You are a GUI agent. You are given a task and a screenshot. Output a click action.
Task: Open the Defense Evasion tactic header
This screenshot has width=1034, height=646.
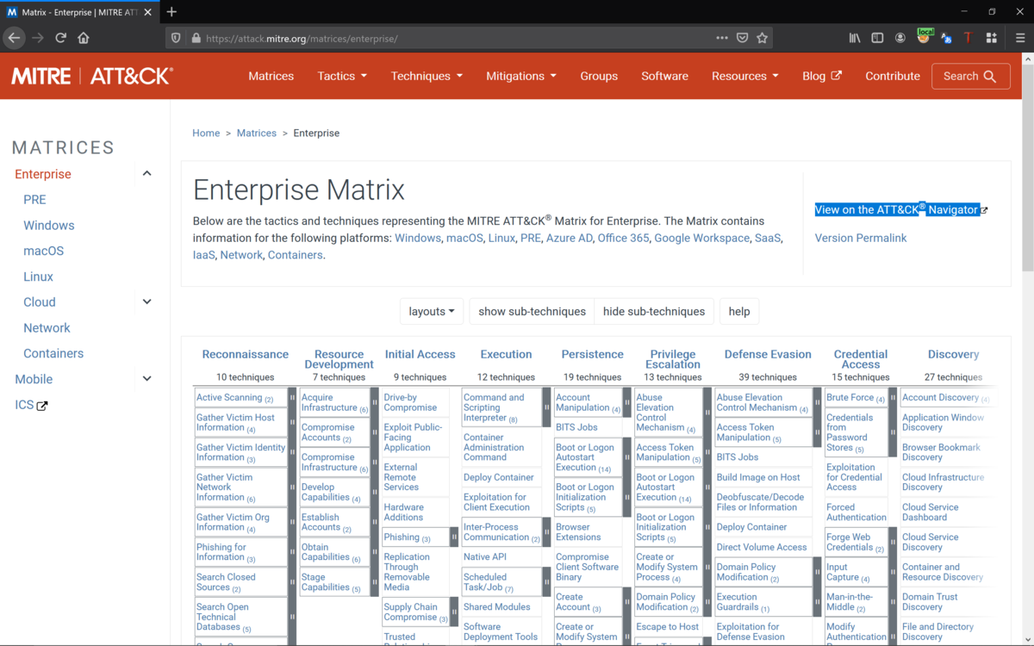[768, 354]
